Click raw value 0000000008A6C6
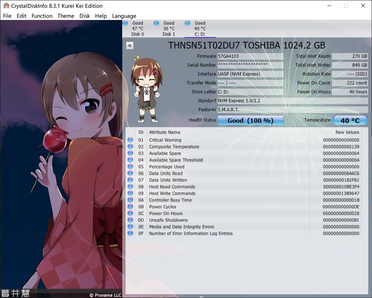372x298 pixels. (341, 173)
